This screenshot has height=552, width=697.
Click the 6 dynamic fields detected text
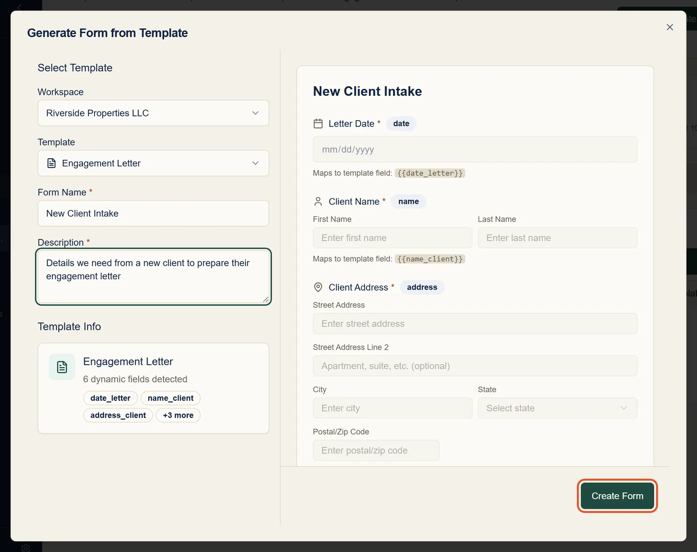click(x=135, y=379)
